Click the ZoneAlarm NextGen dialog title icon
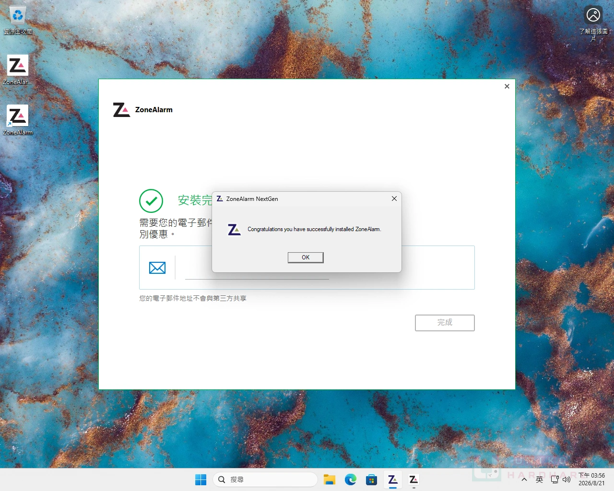The image size is (614, 491). coord(220,199)
